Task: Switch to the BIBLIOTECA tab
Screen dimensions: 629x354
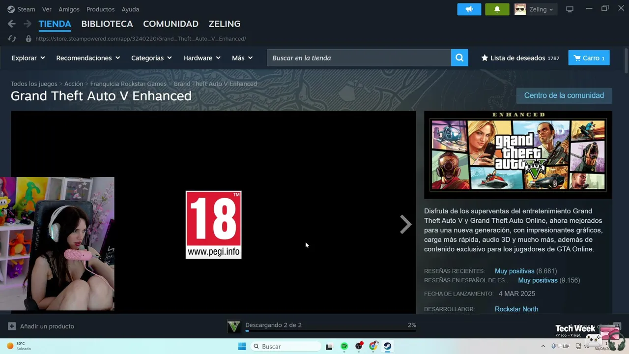Action: pos(107,24)
